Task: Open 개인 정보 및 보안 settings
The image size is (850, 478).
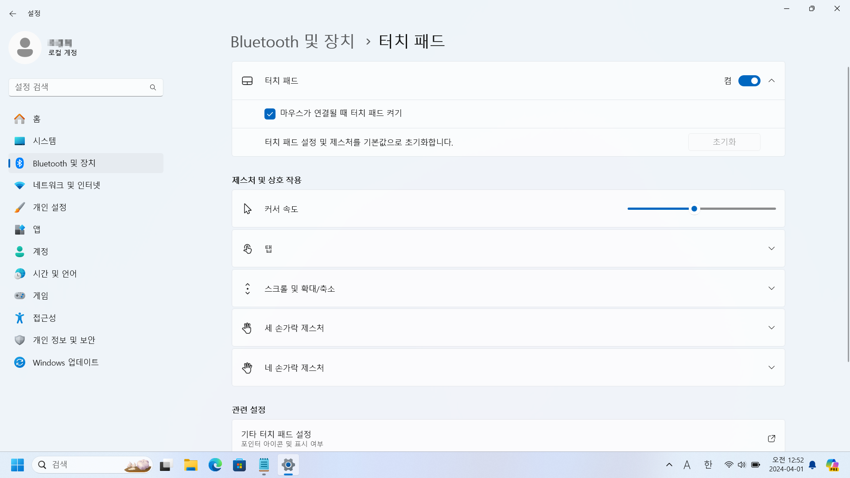Action: point(86,340)
